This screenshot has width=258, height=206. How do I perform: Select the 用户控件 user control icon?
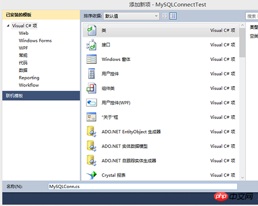coord(91,74)
